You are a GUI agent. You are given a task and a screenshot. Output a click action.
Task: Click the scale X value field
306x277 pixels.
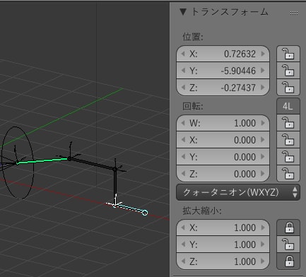point(223,228)
